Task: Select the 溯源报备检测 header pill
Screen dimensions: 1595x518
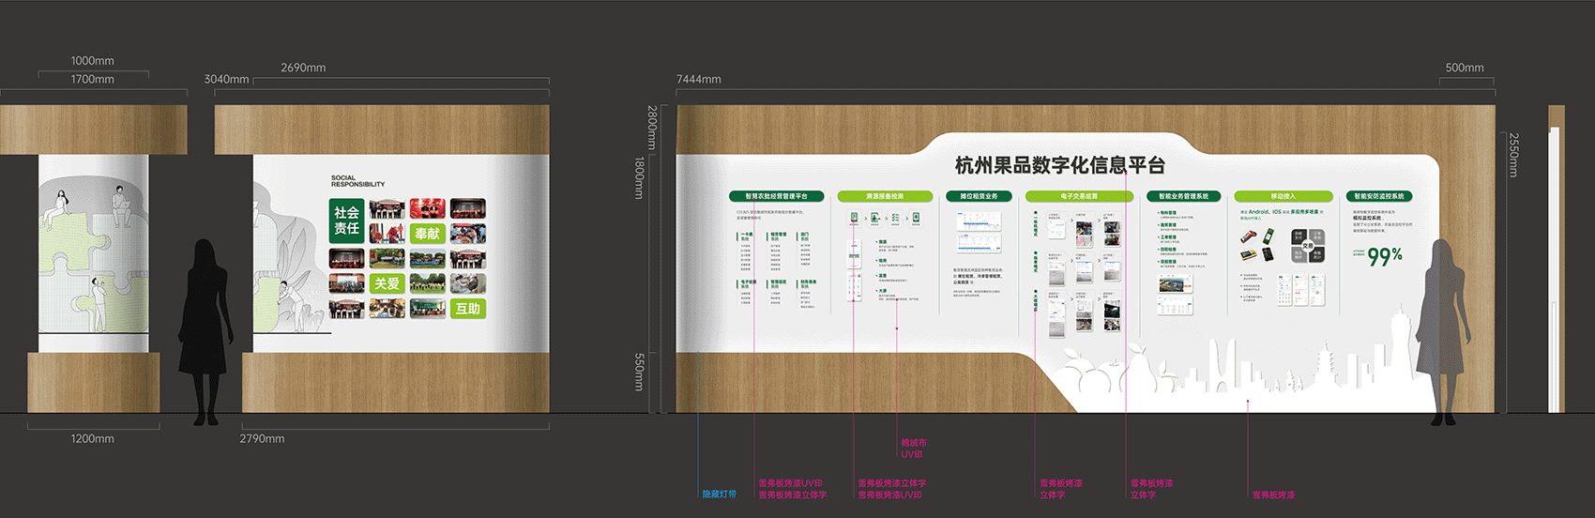Action: coord(885,196)
